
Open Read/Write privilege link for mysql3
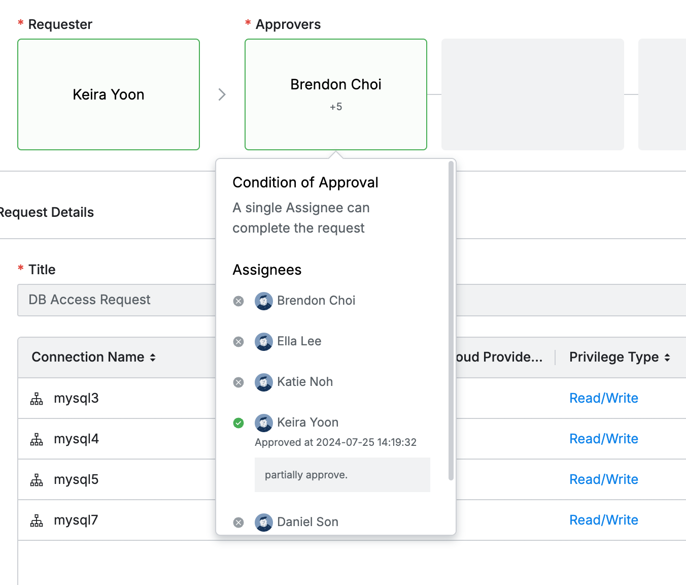pos(603,398)
